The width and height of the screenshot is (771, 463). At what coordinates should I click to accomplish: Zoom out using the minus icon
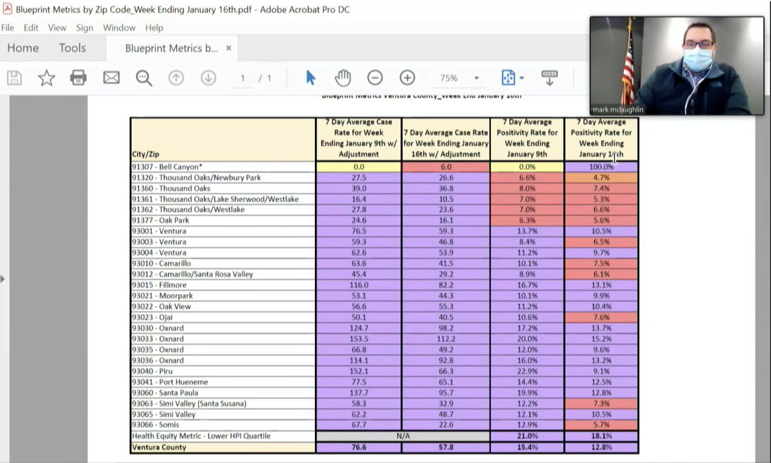375,78
